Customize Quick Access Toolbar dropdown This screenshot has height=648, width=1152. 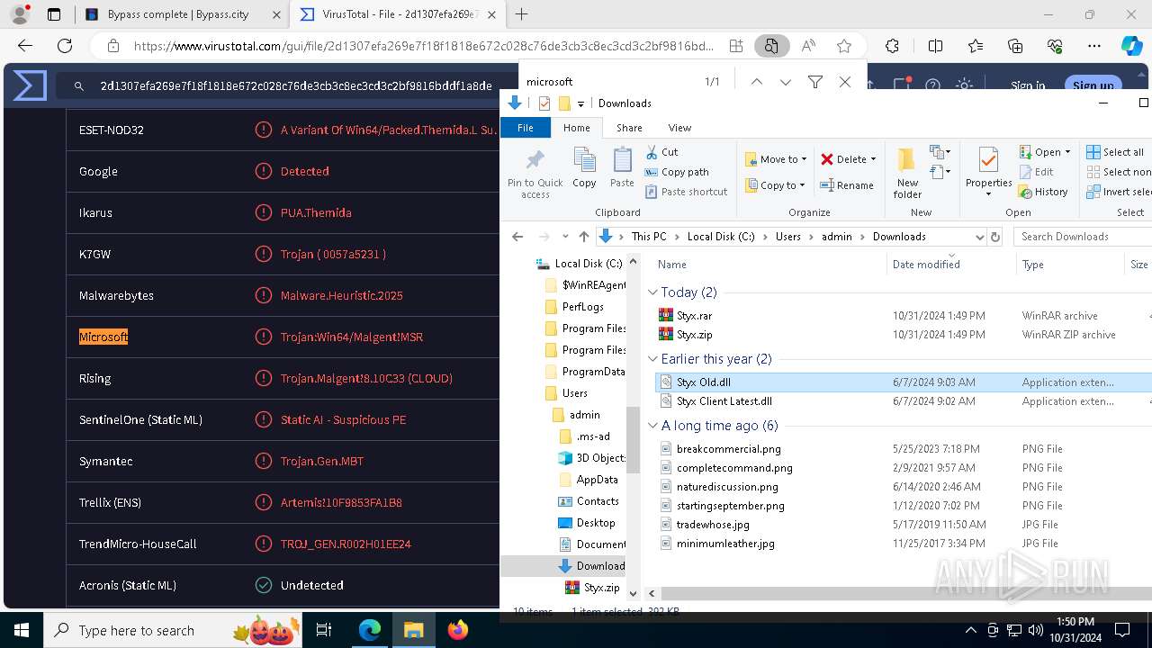pyautogui.click(x=580, y=103)
